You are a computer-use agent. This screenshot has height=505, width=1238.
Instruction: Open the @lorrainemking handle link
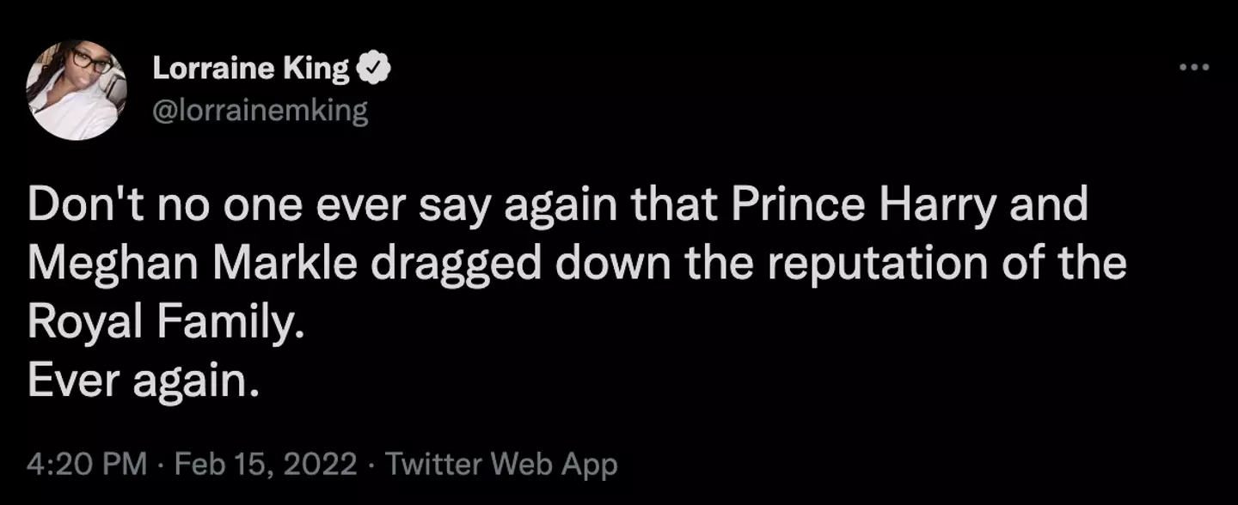(x=260, y=111)
